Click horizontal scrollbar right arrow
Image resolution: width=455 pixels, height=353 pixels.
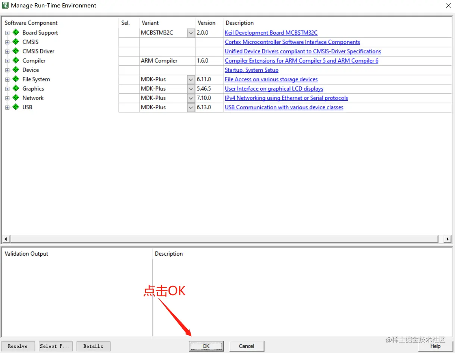448,239
